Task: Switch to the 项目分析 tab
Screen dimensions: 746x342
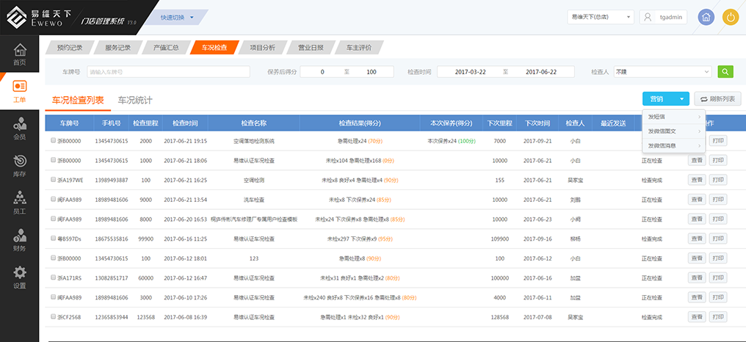Action: [262, 48]
